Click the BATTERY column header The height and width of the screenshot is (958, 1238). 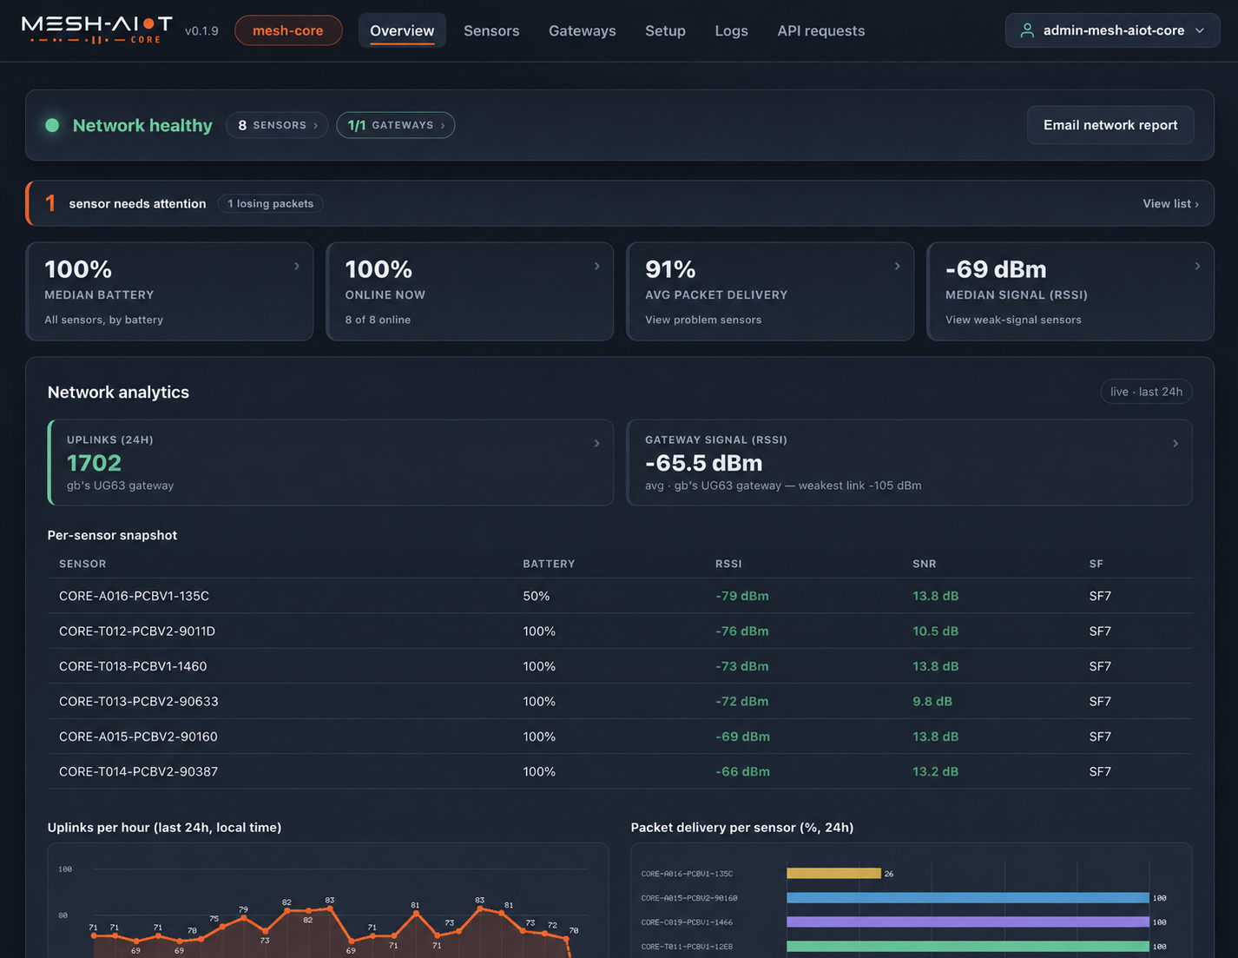[549, 564]
